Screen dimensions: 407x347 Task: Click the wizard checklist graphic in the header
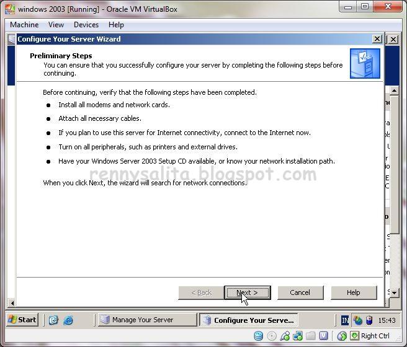click(365, 63)
